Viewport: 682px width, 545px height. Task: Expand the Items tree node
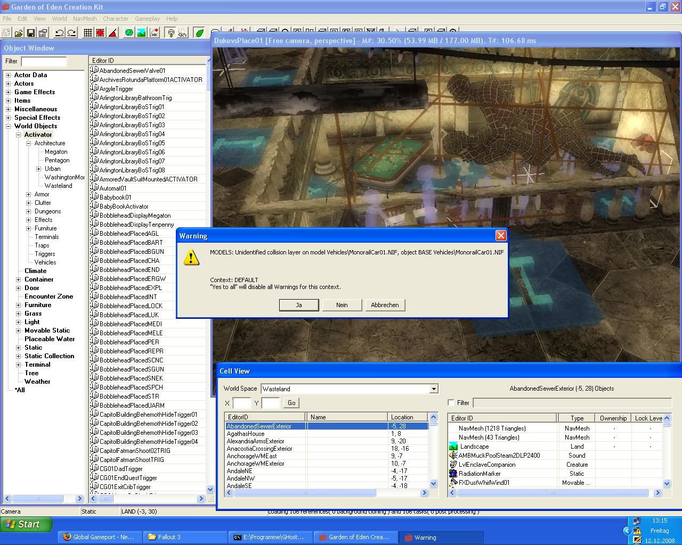click(x=9, y=101)
